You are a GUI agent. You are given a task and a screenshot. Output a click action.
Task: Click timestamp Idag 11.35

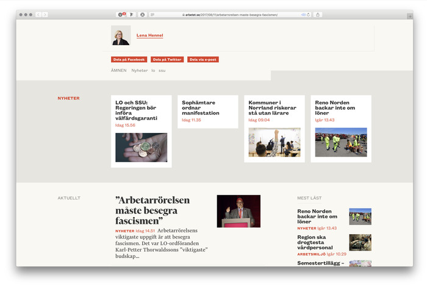click(192, 120)
